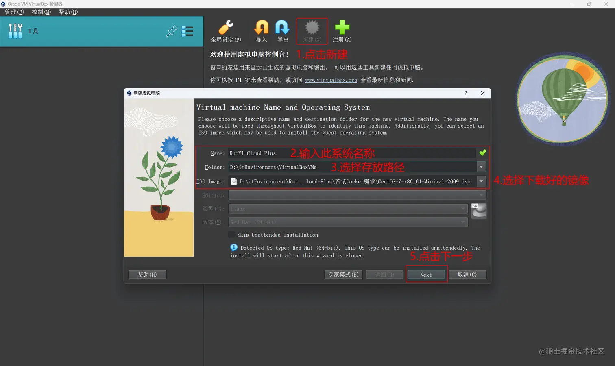Open the 管理(F) menu
The height and width of the screenshot is (366, 615).
point(15,12)
